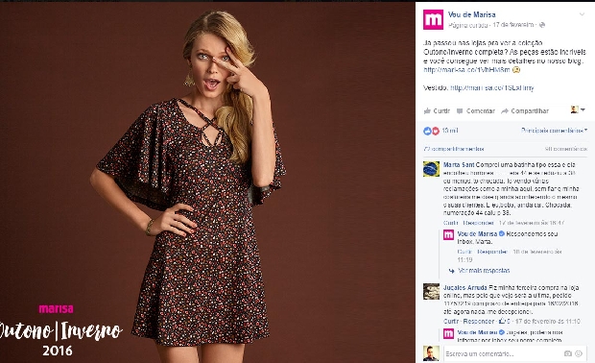Click the Compartilhar share arrow button
595x363 pixels.
525,110
